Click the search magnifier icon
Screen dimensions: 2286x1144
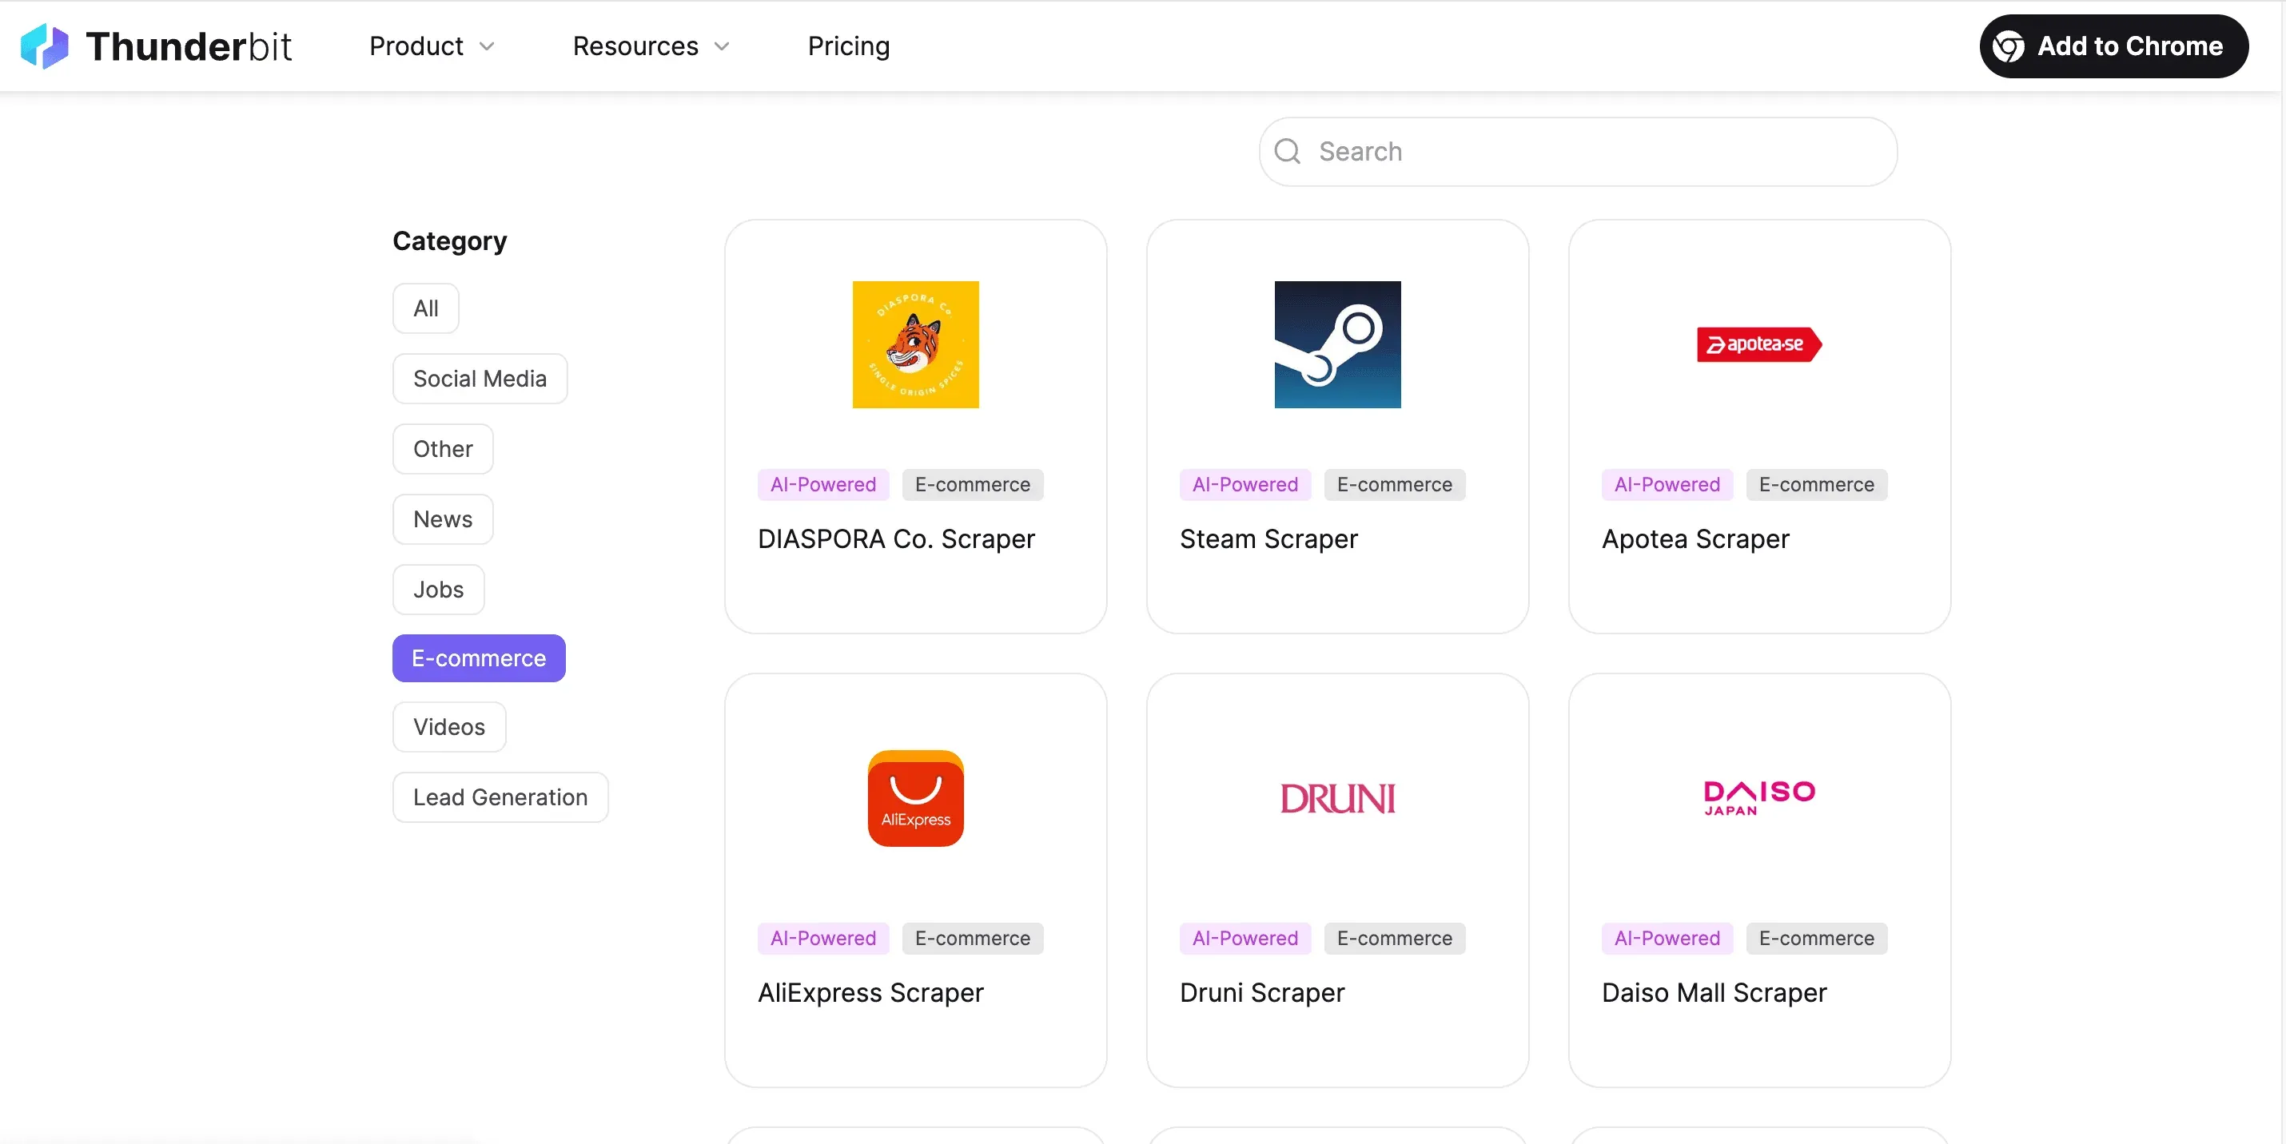1288,152
